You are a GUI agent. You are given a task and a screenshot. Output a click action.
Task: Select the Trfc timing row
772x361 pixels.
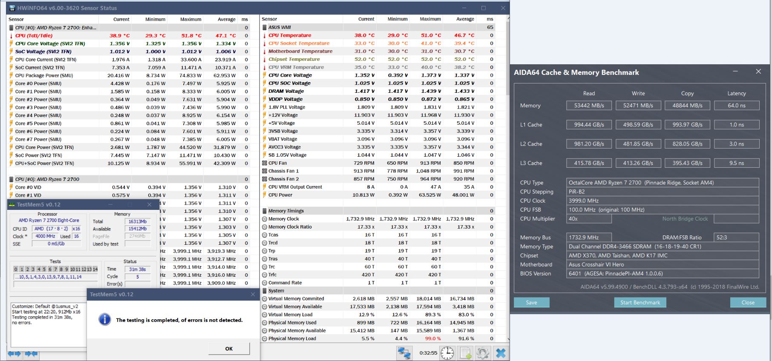point(377,275)
